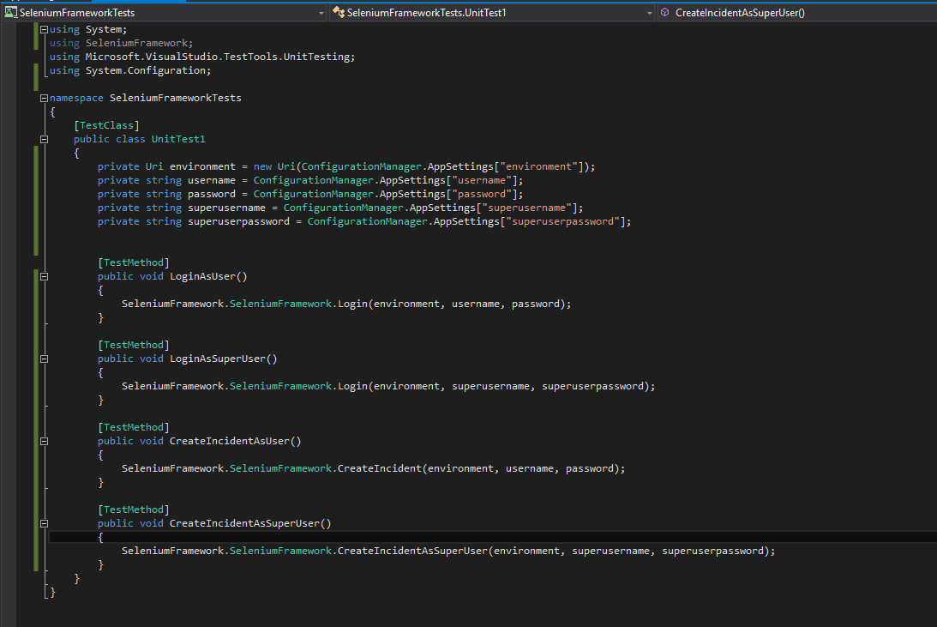Click the UnitTest1 class name in code
This screenshot has width=937, height=627.
[x=178, y=139]
